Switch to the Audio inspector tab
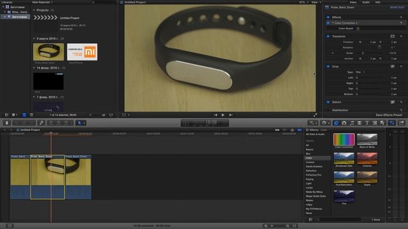Image resolution: width=408 pixels, height=229 pixels. (366, 2)
